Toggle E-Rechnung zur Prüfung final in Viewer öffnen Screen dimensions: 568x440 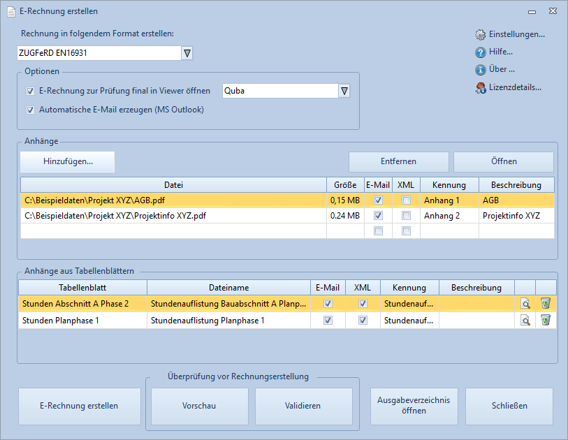tap(31, 91)
